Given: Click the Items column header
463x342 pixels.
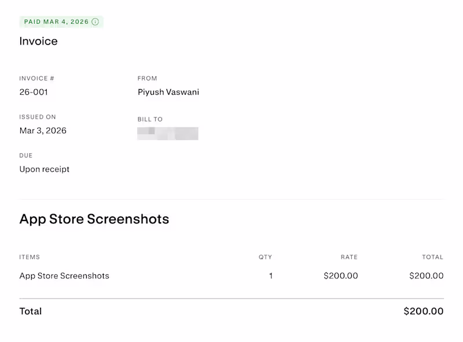Looking at the screenshot, I should coord(30,257).
